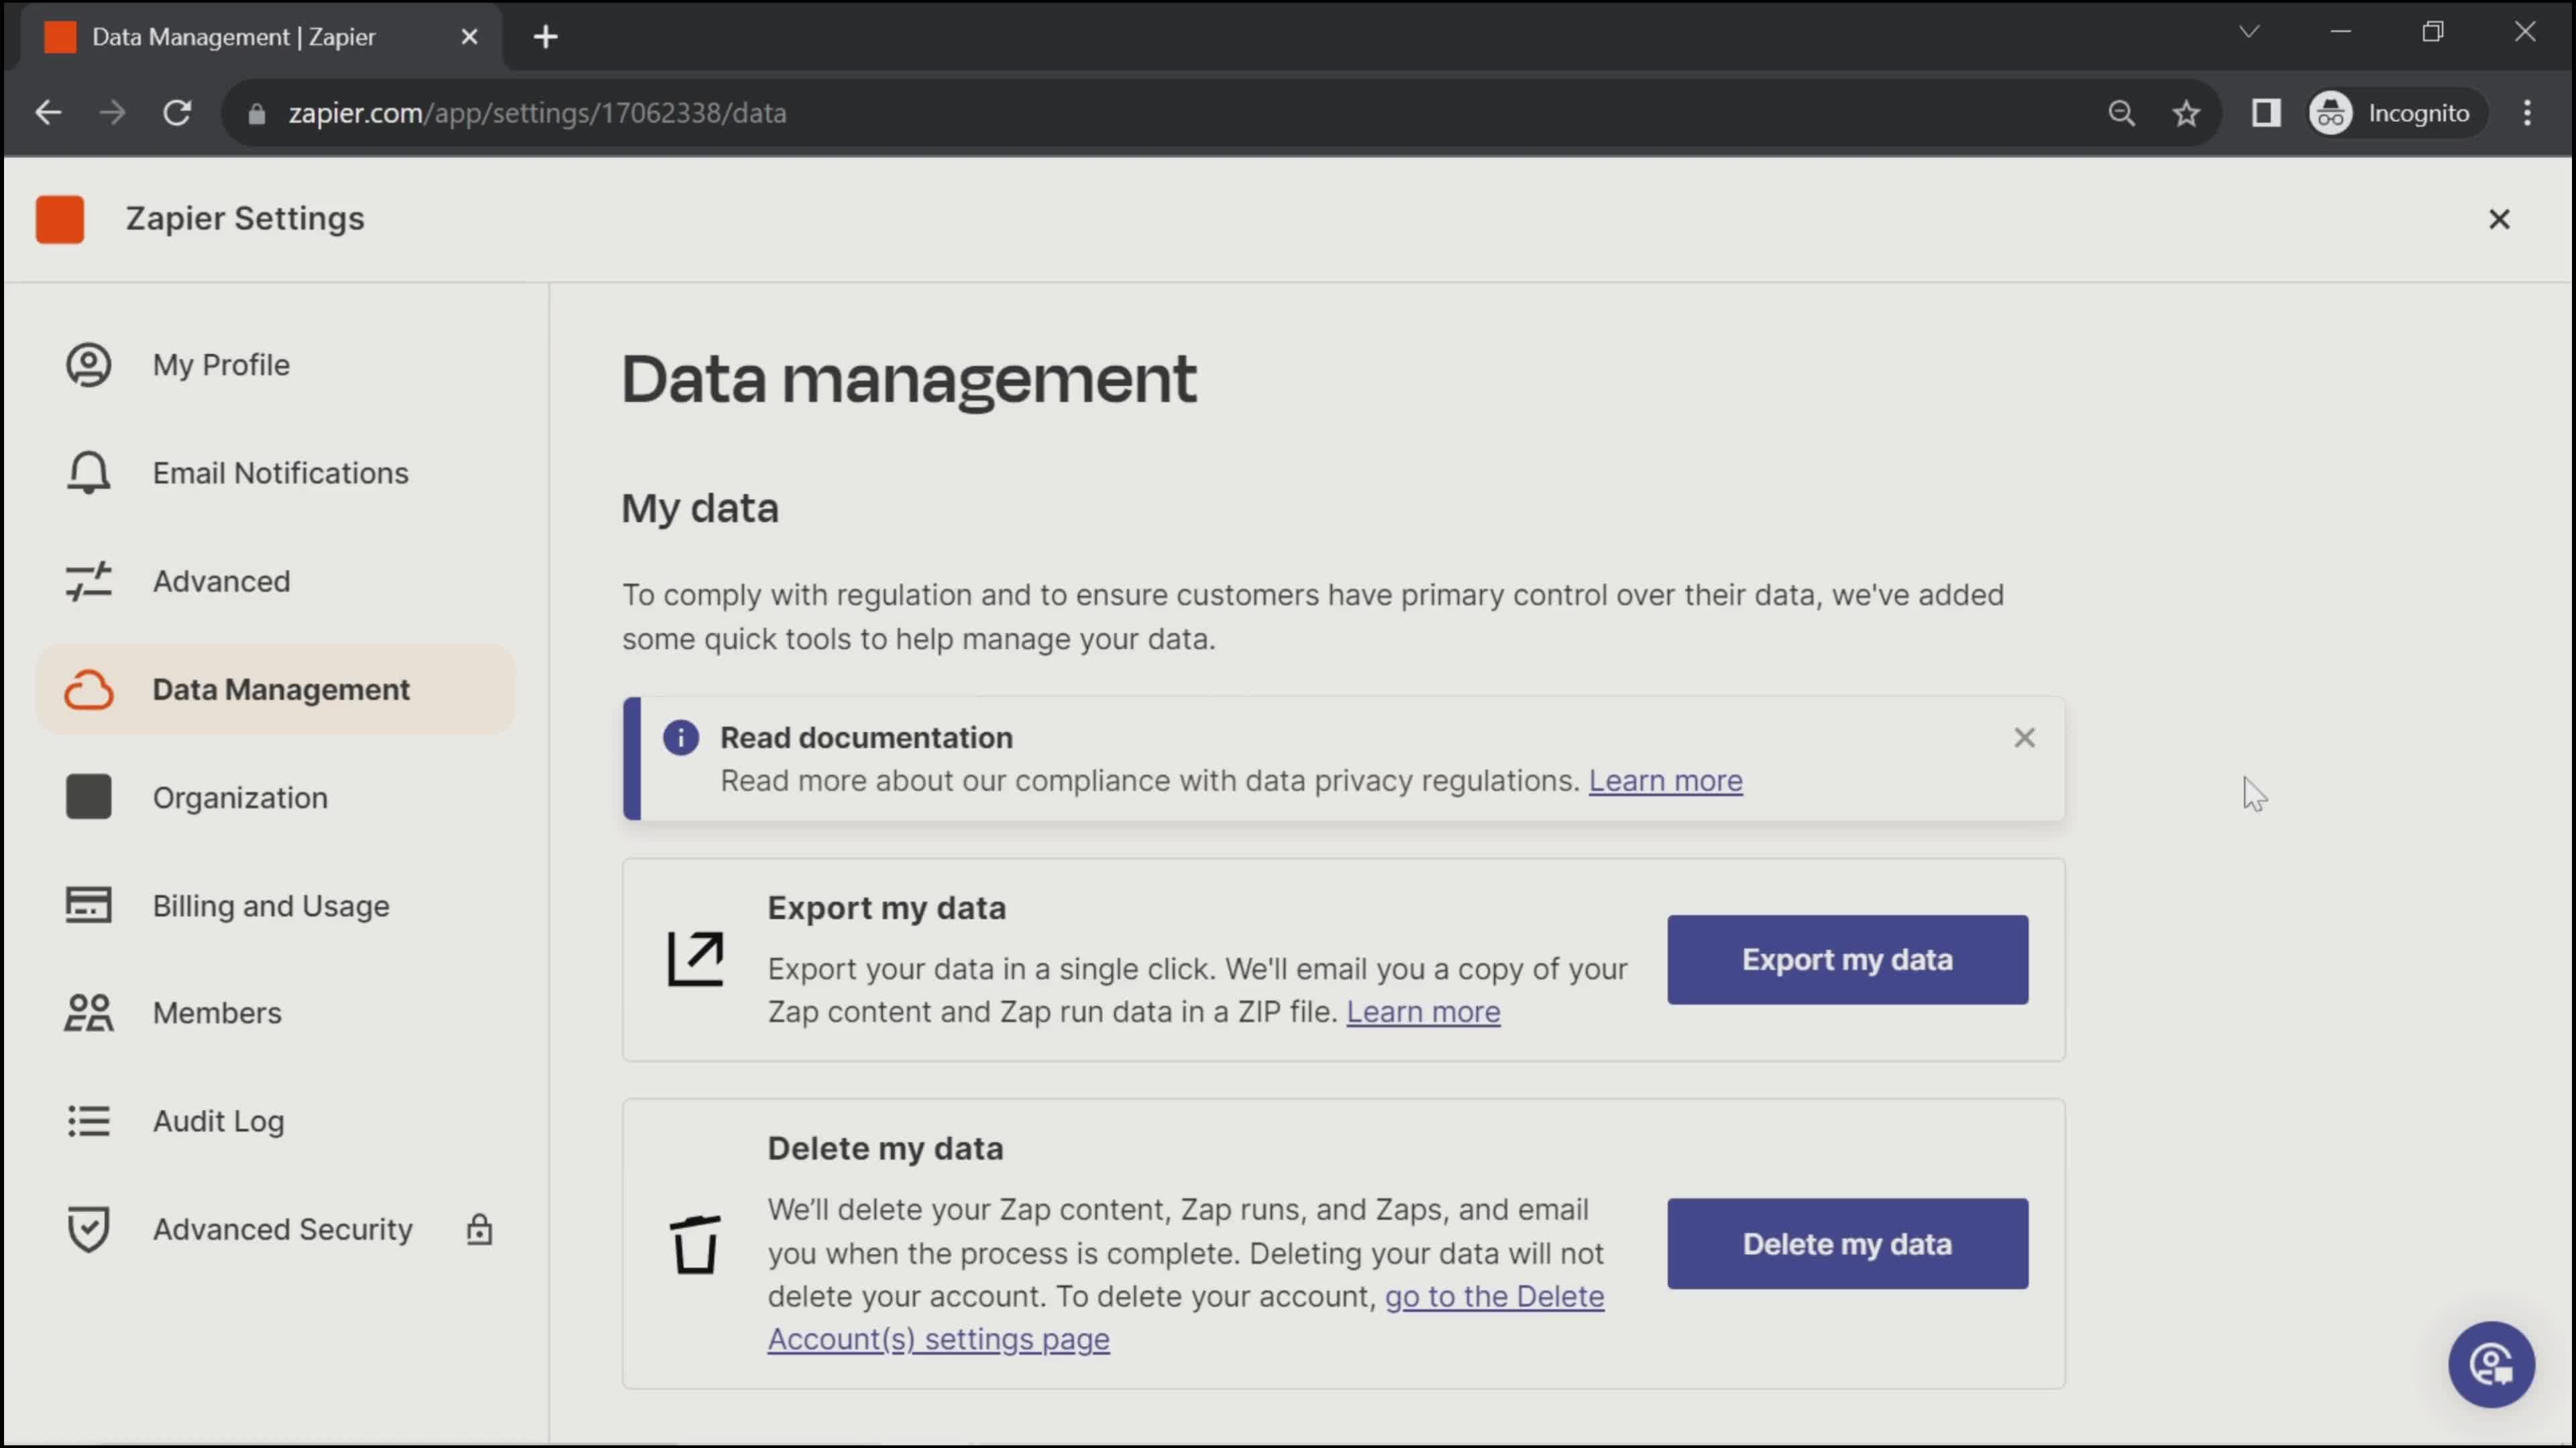Image resolution: width=2576 pixels, height=1448 pixels.
Task: Go to Organization settings section
Action: tap(240, 798)
